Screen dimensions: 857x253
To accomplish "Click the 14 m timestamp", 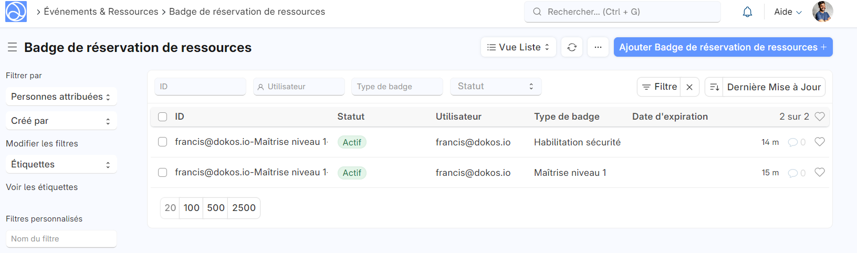I will click(x=770, y=142).
